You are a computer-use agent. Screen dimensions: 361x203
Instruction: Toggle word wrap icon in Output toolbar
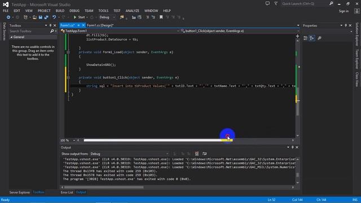click(204, 154)
